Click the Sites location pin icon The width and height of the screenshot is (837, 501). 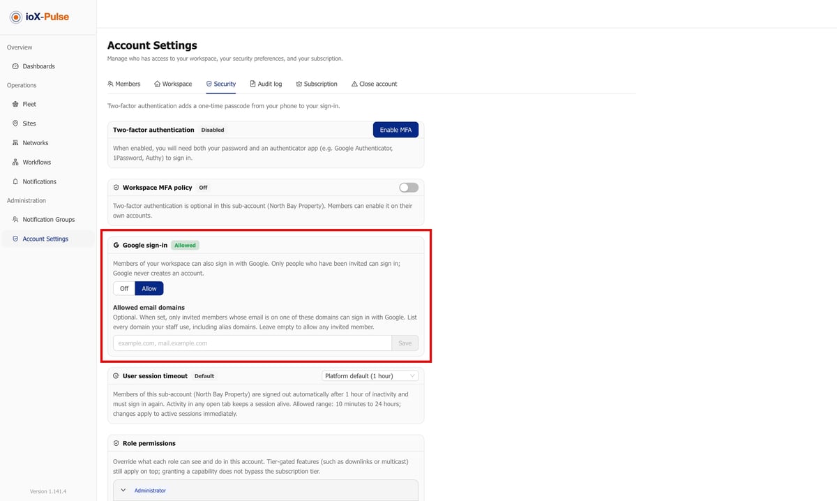tap(15, 124)
